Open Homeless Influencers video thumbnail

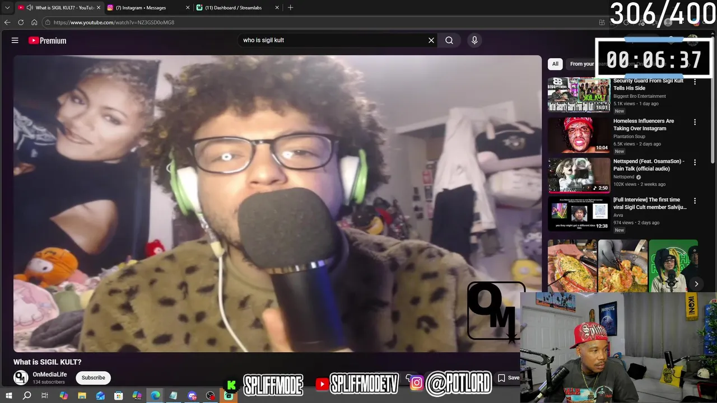point(579,135)
